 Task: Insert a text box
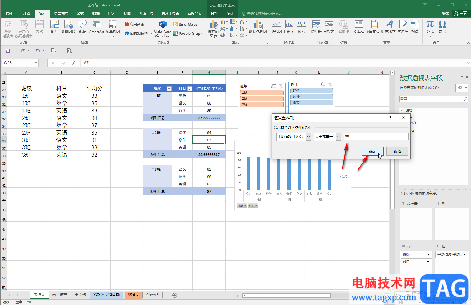pos(359,28)
